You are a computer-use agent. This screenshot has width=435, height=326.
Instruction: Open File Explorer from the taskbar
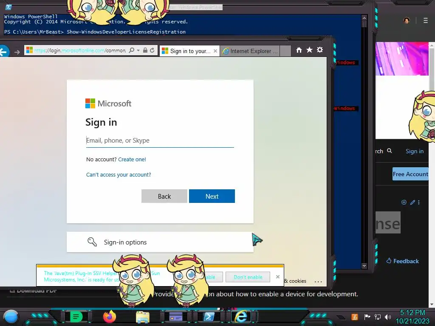tap(143, 317)
